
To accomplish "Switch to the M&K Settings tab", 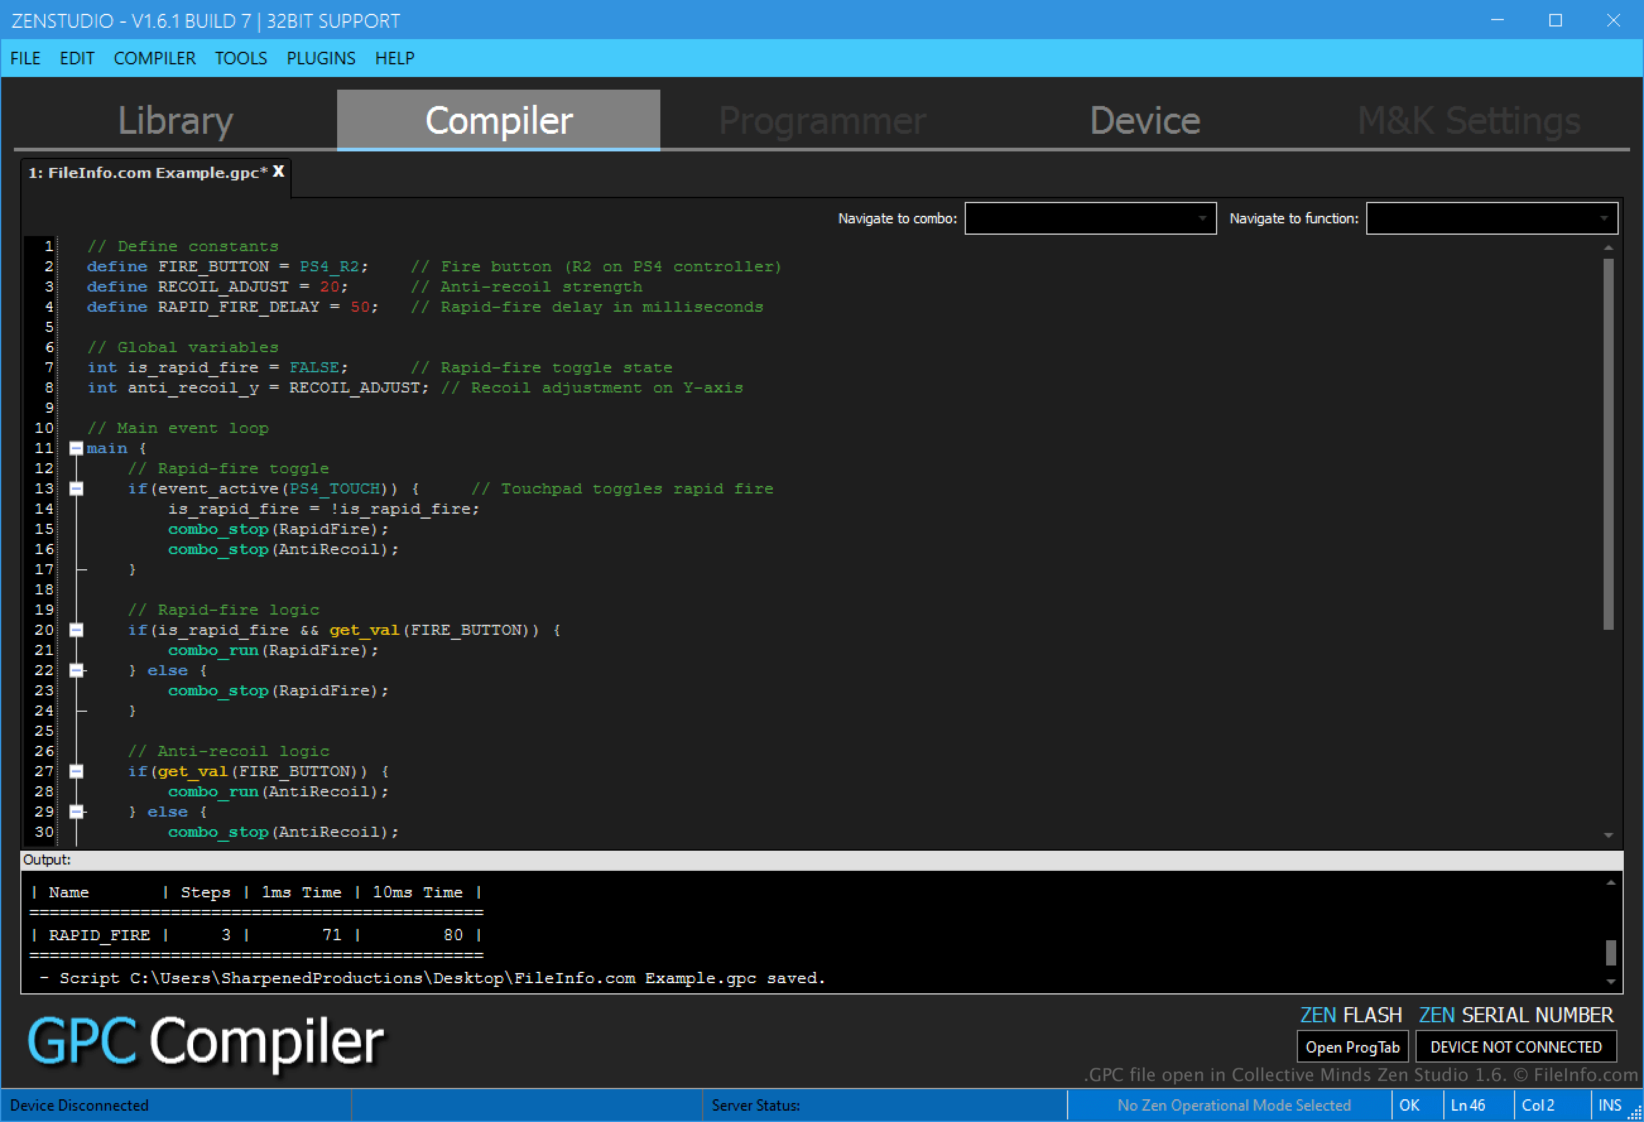I will pyautogui.click(x=1468, y=120).
